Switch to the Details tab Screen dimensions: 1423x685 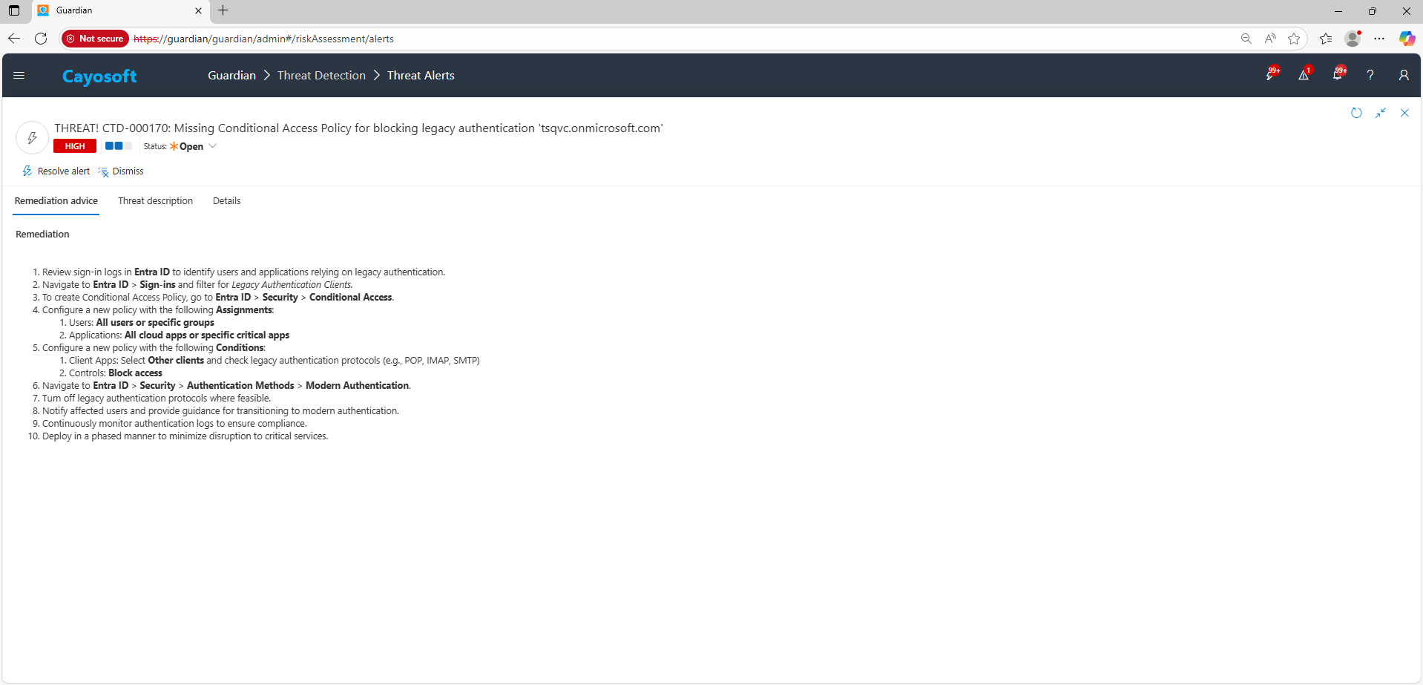click(226, 201)
